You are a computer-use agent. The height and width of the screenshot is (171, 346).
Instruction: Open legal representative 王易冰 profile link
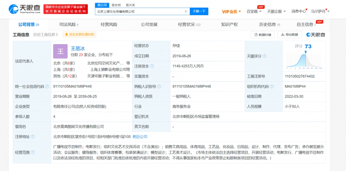click(x=78, y=49)
